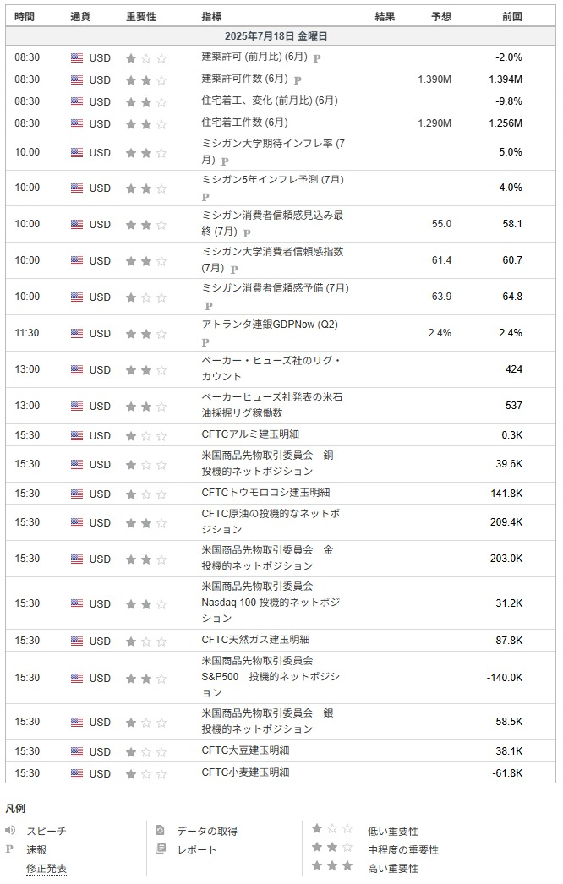The image size is (563, 884).
Task: Click the P icon under ミシガン5年インフレ予測
Action: tap(205, 197)
